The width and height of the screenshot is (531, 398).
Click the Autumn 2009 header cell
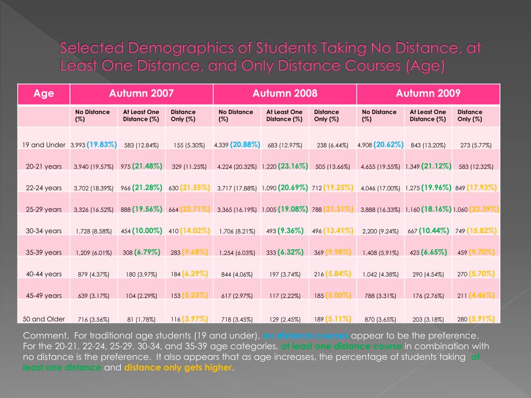tap(428, 94)
